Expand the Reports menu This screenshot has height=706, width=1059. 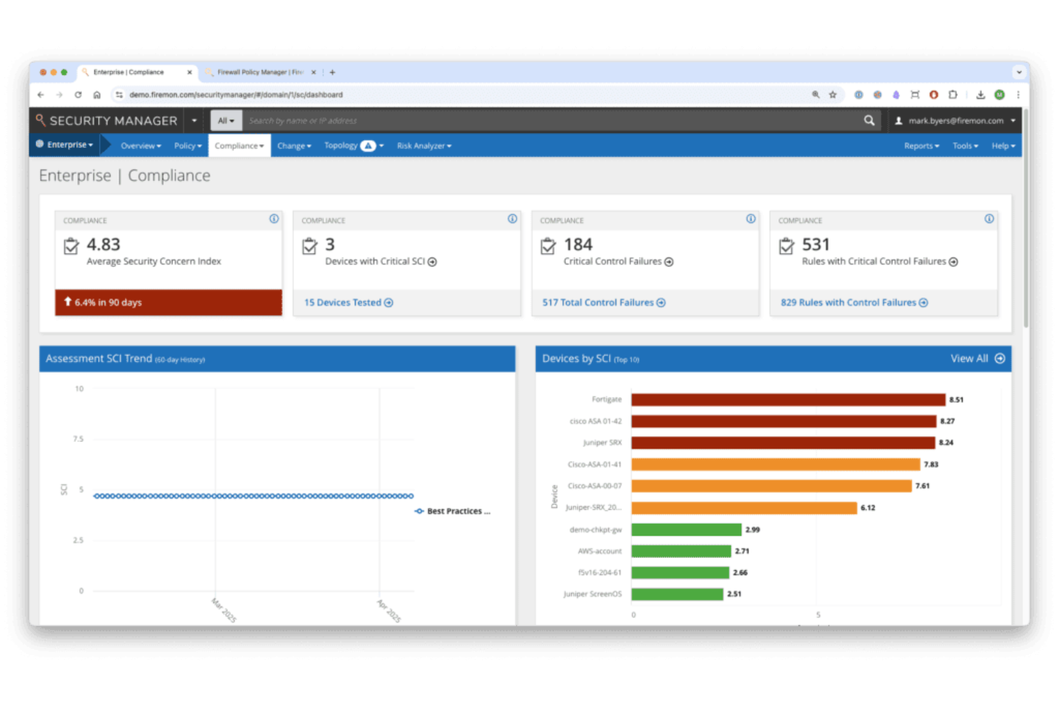tap(921, 145)
